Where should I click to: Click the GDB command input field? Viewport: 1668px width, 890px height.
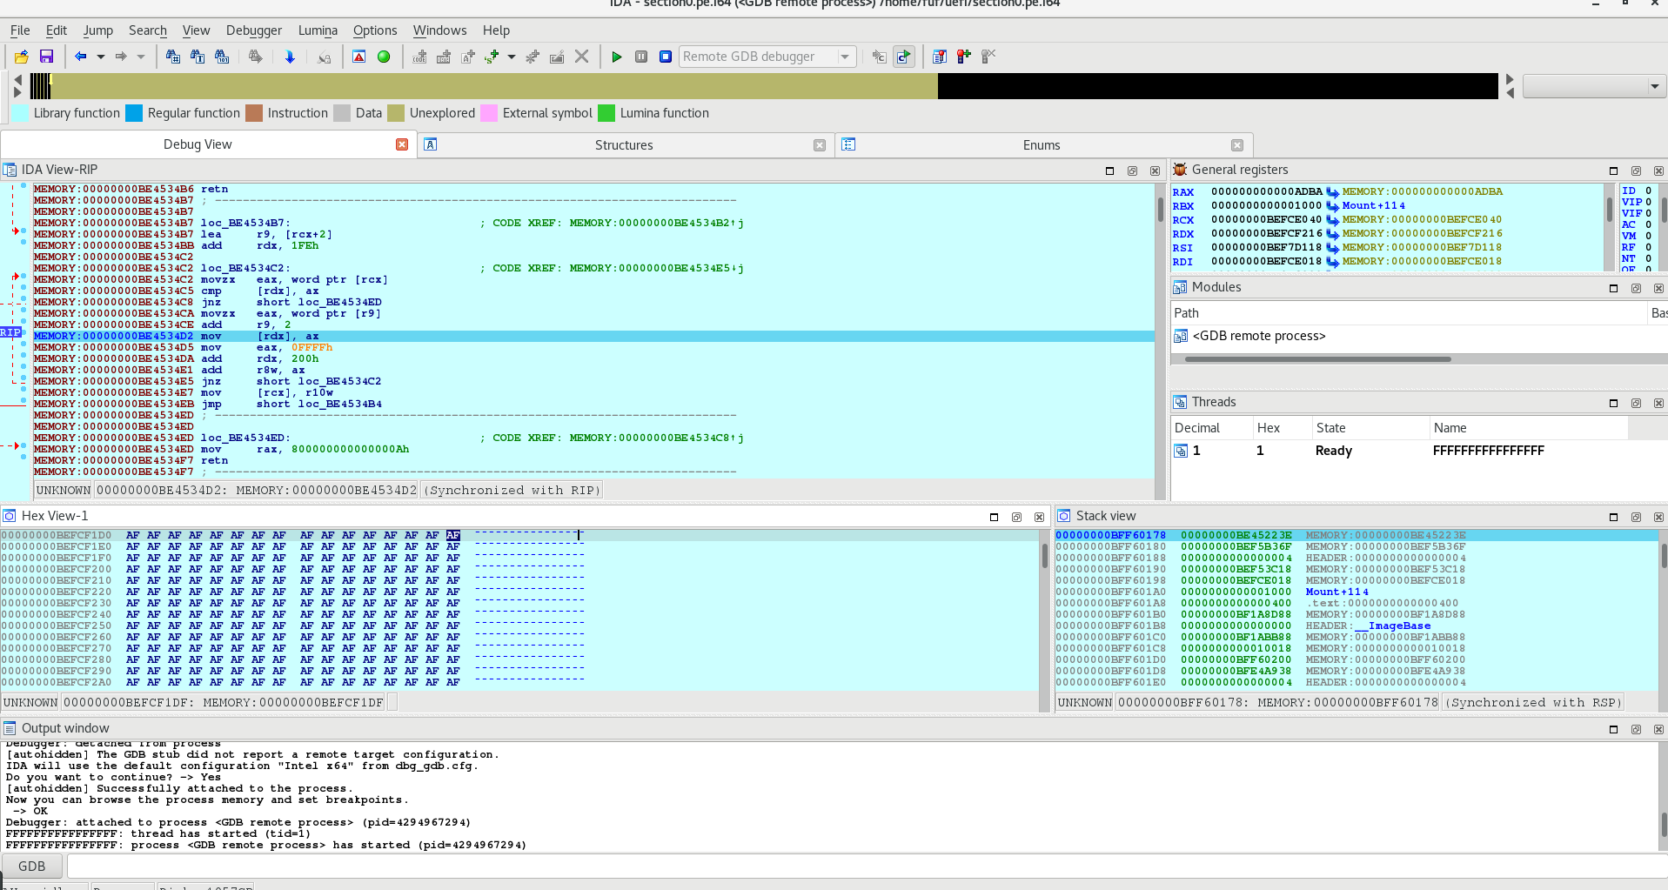pyautogui.click(x=861, y=867)
